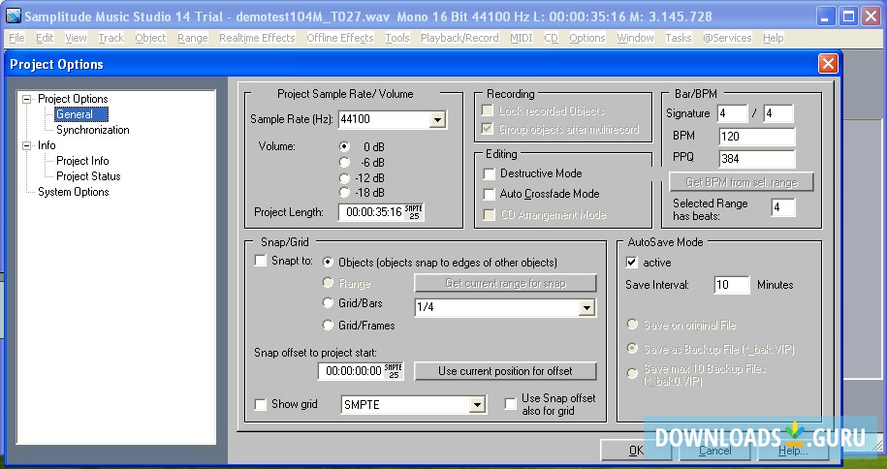Click the Save Interval minutes field
The image size is (887, 469).
(732, 285)
